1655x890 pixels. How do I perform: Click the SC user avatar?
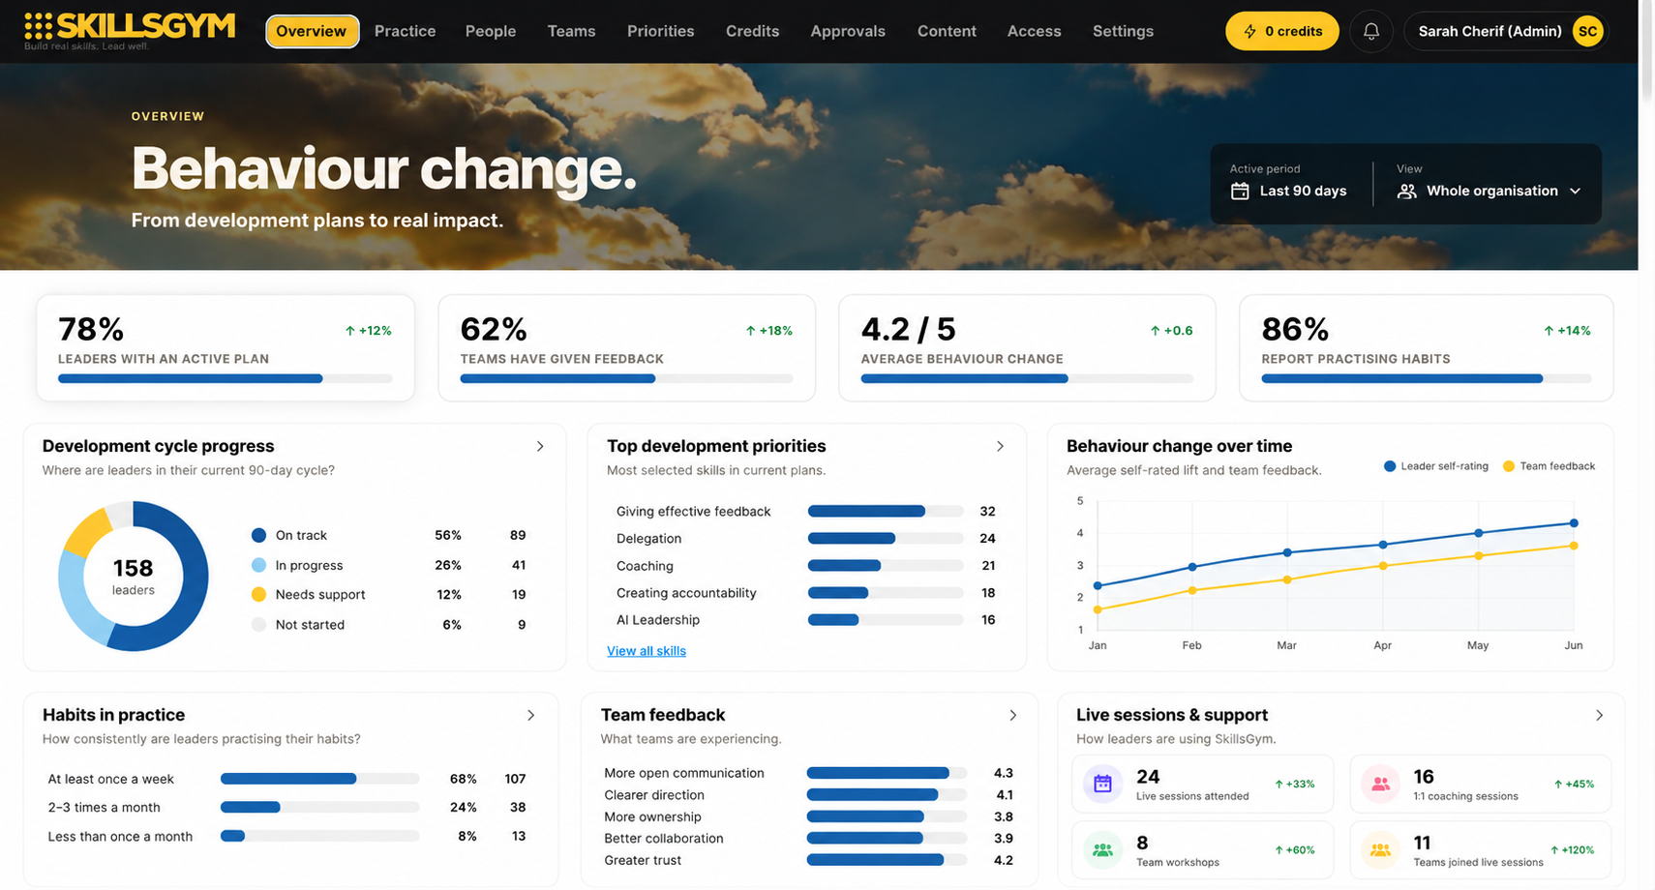[x=1587, y=31]
